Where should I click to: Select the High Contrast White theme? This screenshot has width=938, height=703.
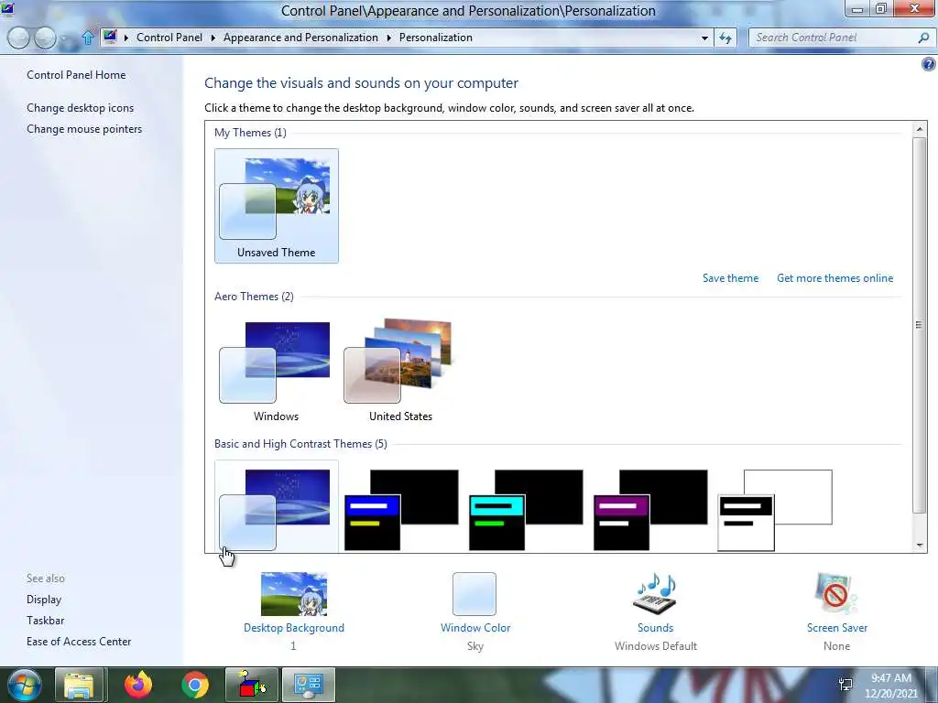[x=775, y=509]
